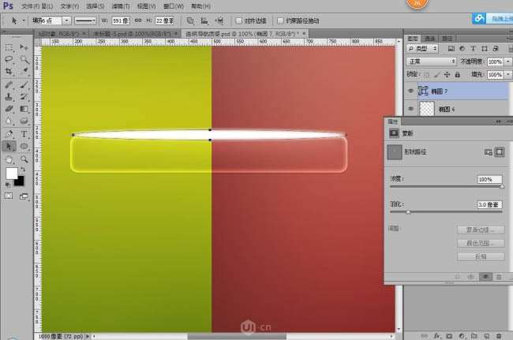Select the Crop tool
The image size is (513, 340).
9,71
